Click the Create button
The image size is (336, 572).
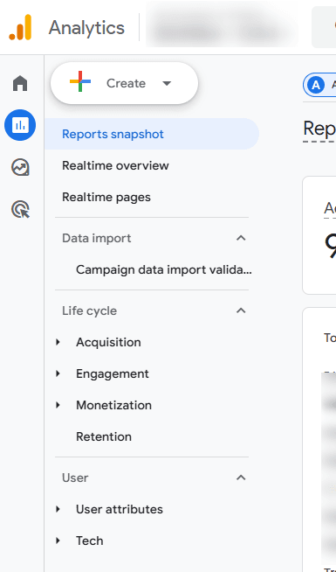(x=124, y=83)
